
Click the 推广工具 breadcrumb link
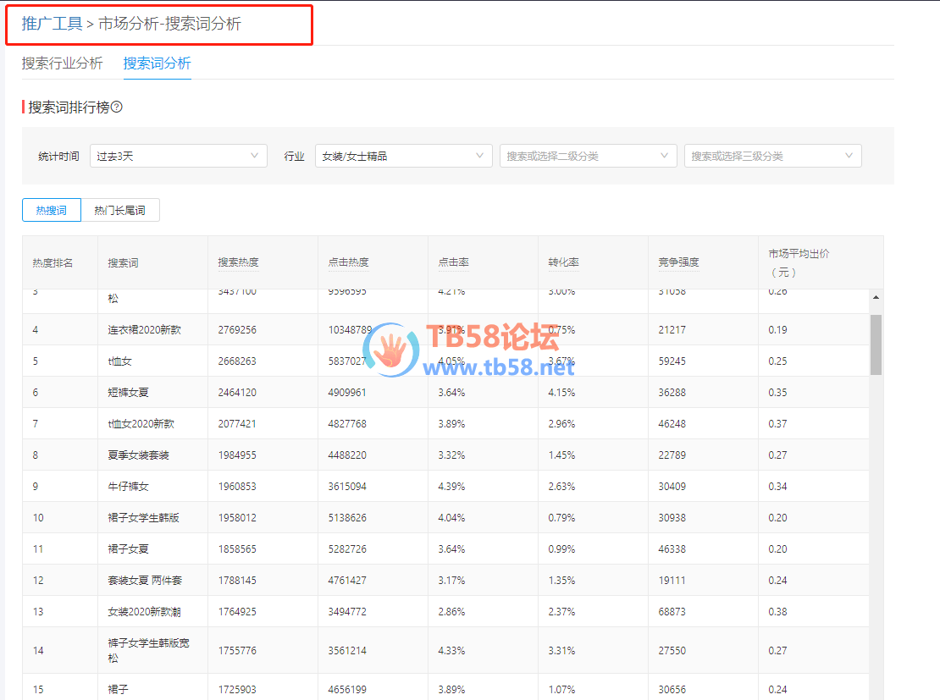[53, 24]
